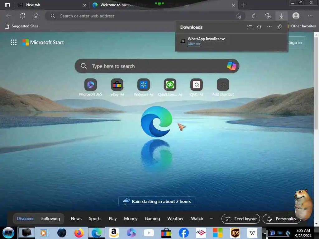
Task: Open the Windows Start button
Action: click(x=8, y=233)
